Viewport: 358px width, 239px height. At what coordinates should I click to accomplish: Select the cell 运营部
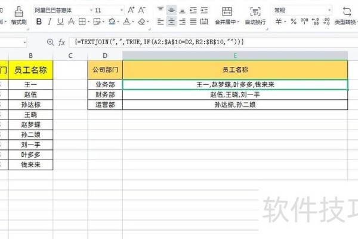105,105
